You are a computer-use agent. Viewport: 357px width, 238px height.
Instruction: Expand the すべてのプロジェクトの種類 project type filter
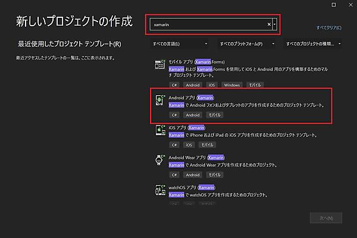tap(313, 44)
